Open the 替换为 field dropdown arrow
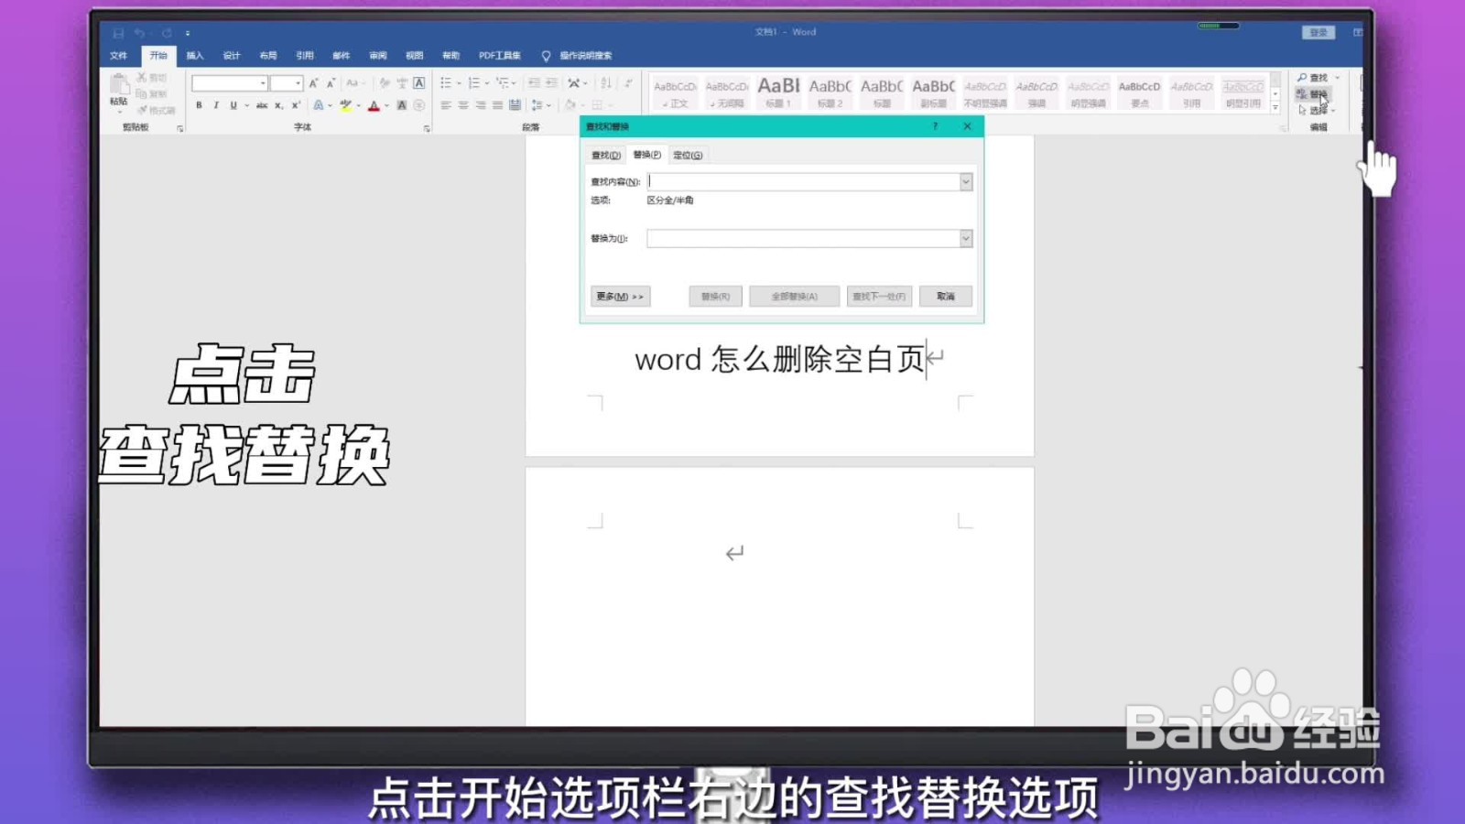The width and height of the screenshot is (1465, 824). coord(966,238)
